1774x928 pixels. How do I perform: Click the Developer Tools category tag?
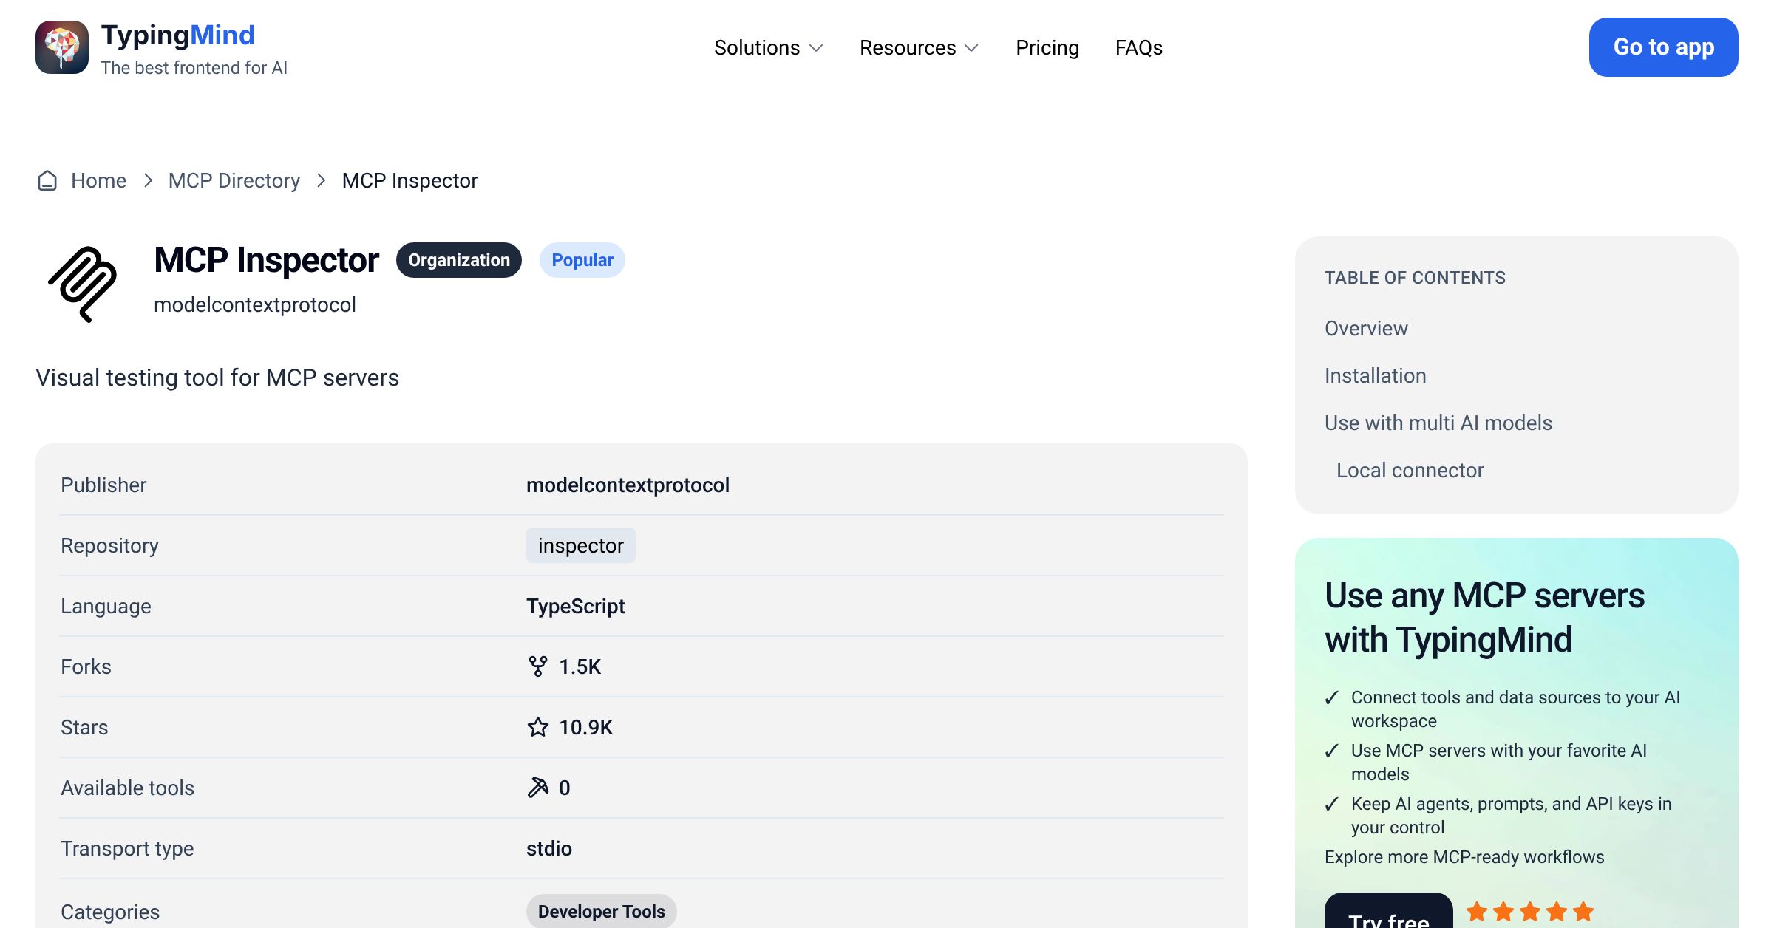click(602, 911)
